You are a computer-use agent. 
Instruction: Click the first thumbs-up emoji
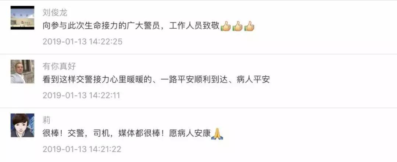tap(226, 26)
